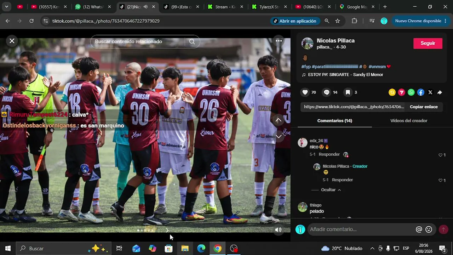Open Nicolas Pillaca profile avatar
Screen dimensions: 453x255
pyautogui.click(x=307, y=44)
